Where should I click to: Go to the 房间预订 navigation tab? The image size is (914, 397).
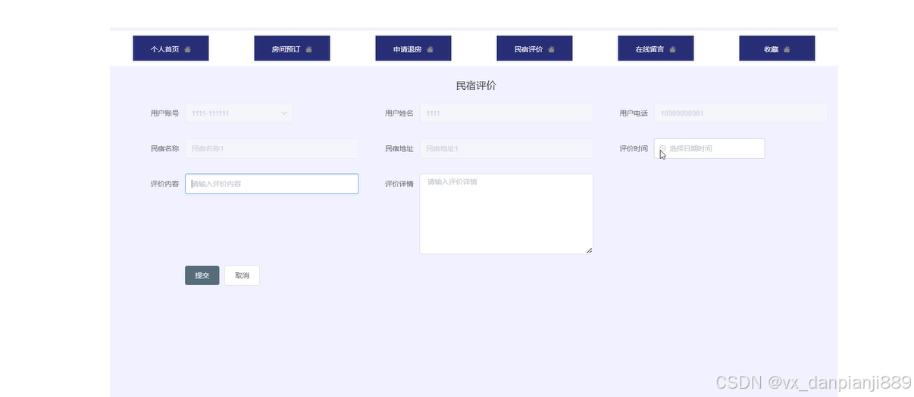coord(292,48)
